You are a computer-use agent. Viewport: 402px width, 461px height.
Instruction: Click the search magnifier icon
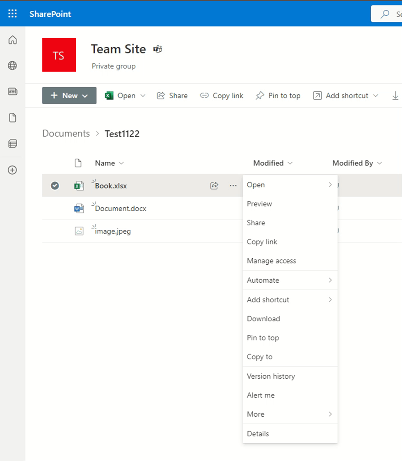[x=385, y=14]
